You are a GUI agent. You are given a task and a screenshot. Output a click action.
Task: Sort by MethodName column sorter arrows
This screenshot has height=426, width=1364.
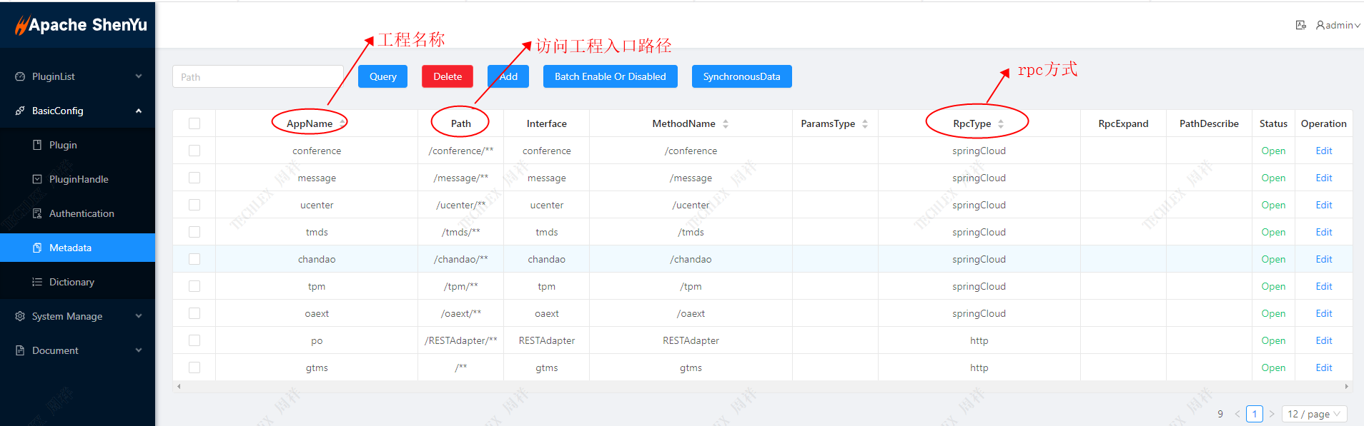(726, 123)
